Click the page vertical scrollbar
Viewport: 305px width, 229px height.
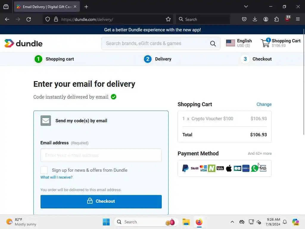pyautogui.click(x=304, y=82)
